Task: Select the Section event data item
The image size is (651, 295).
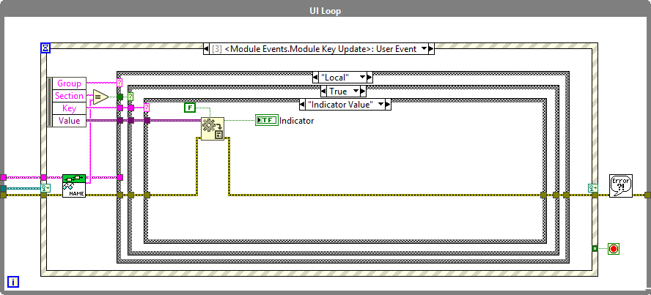Action: tap(70, 96)
